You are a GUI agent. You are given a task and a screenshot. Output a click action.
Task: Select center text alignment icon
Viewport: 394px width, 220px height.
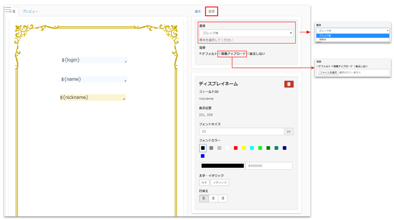(x=213, y=198)
